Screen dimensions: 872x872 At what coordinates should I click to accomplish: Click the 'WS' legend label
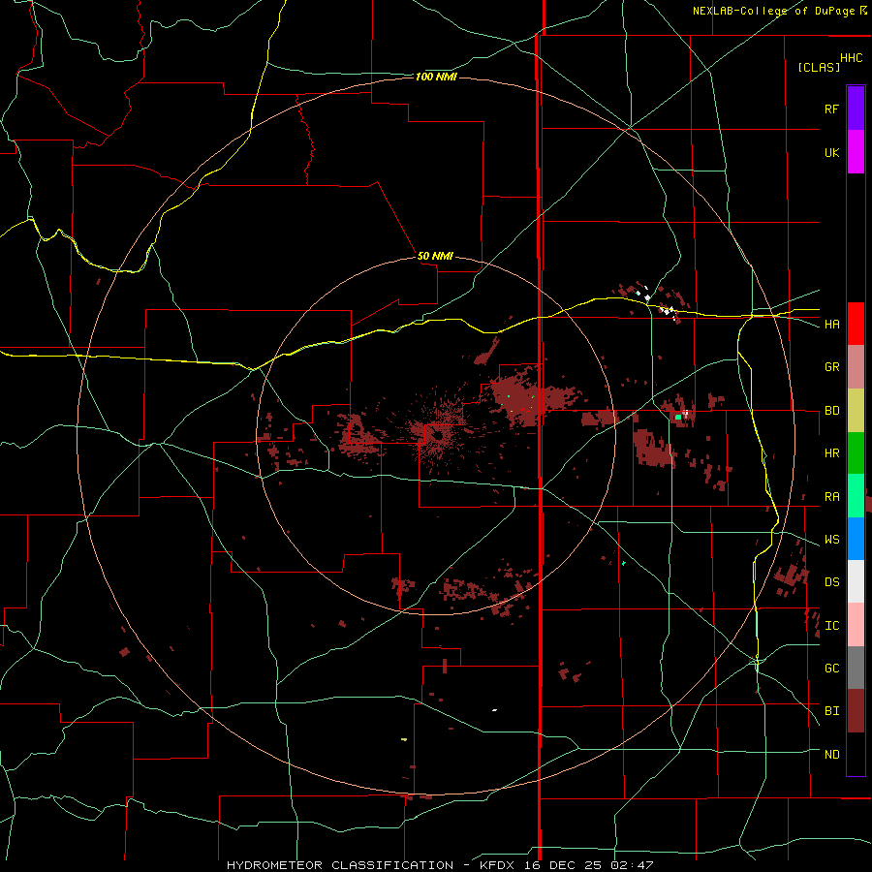pos(831,540)
